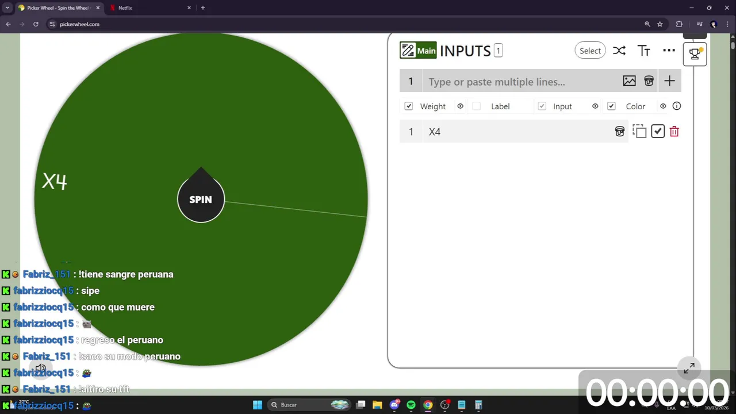Add the input with the plus button
736x414 pixels.
point(669,81)
